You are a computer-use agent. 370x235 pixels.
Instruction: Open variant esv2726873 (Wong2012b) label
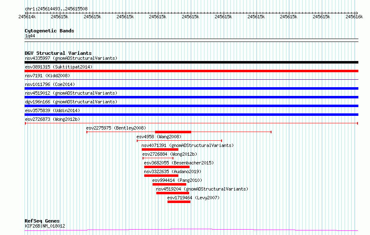[52, 119]
